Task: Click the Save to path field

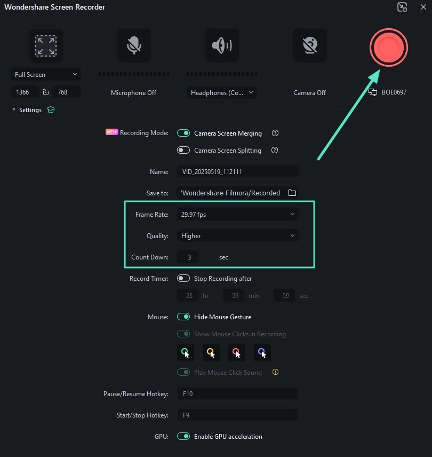Action: [x=231, y=193]
